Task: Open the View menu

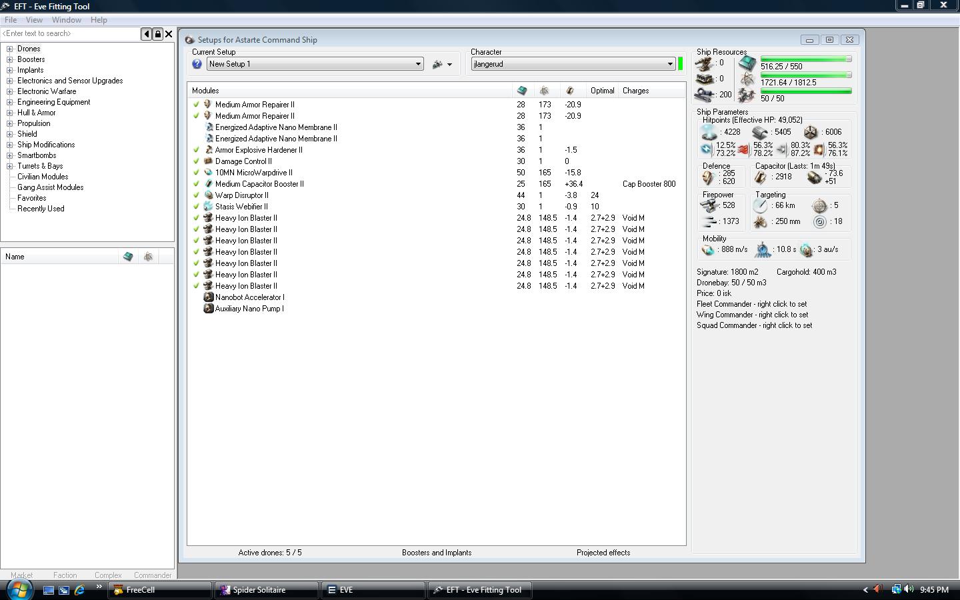Action: coord(34,20)
